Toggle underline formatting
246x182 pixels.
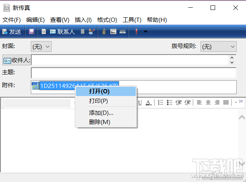(140, 103)
